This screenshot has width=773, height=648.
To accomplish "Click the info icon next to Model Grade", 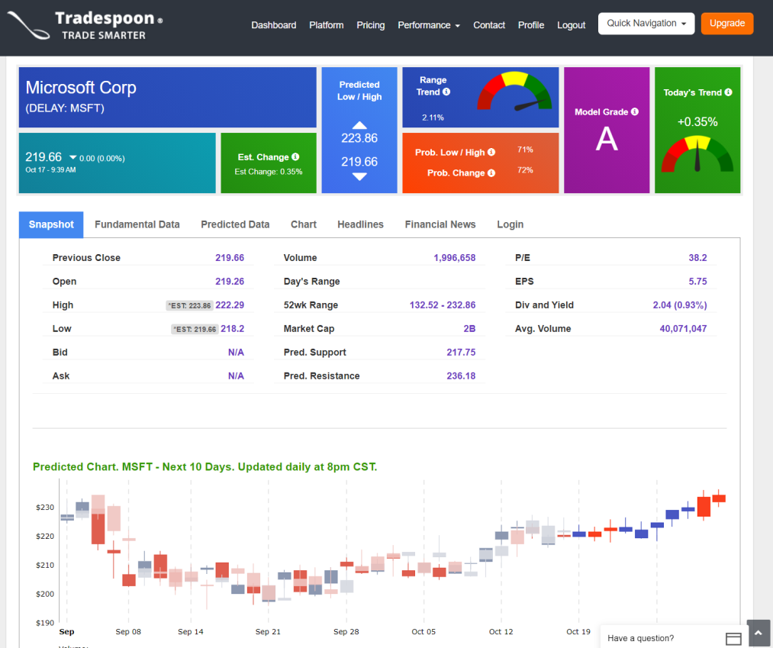I will pos(635,112).
